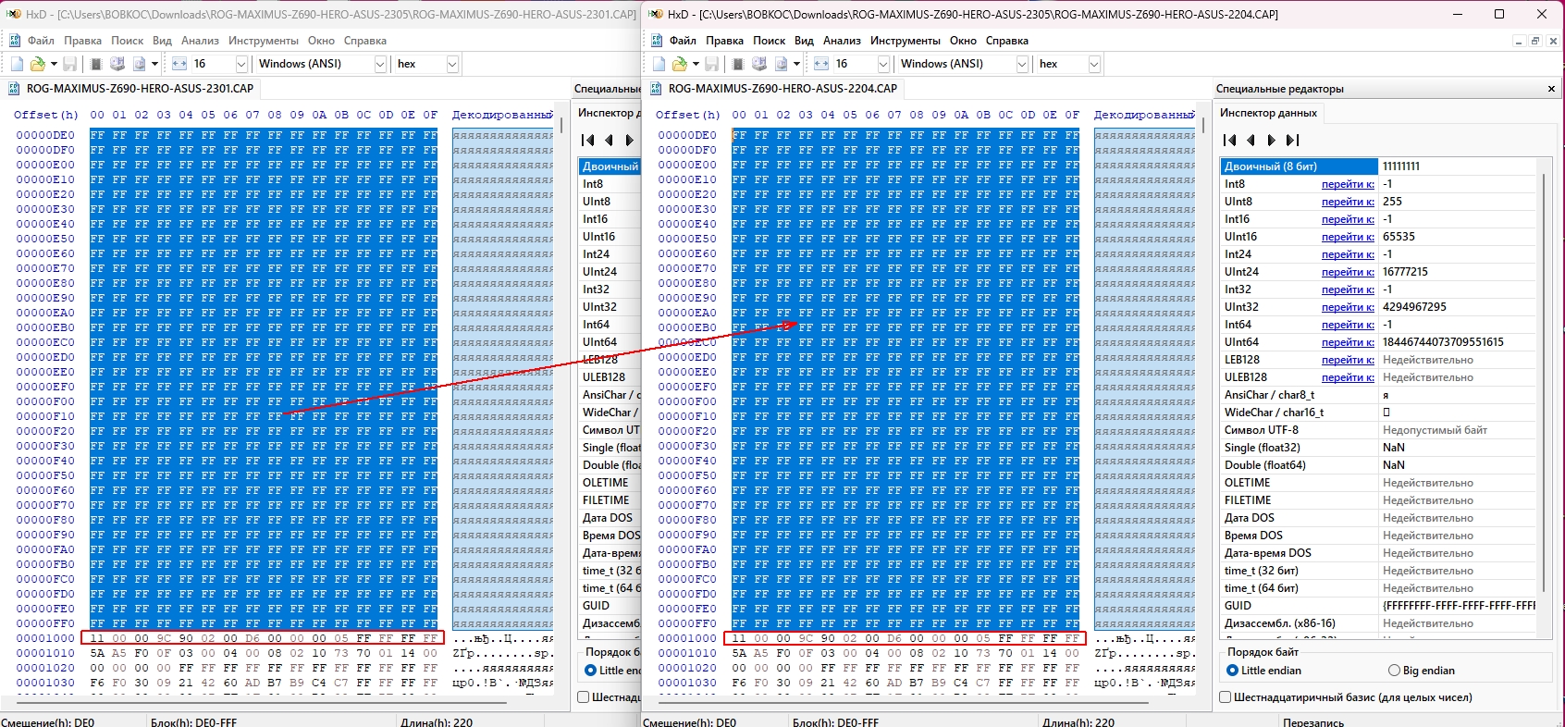This screenshot has height=727, width=1565.
Task: Open disk image dropdown arrow in left window
Action: [x=154, y=64]
